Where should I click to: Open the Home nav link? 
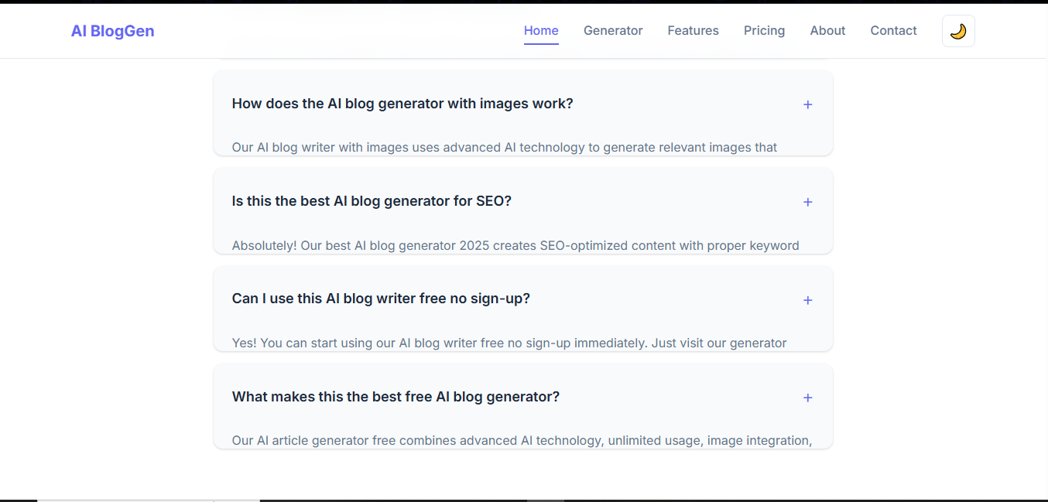tap(541, 31)
